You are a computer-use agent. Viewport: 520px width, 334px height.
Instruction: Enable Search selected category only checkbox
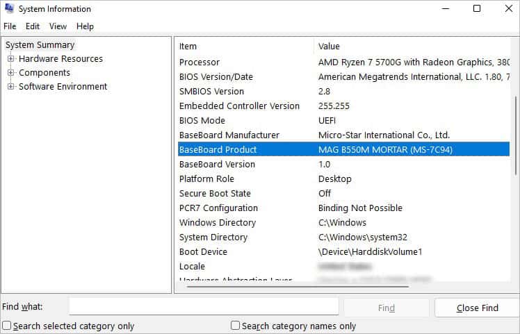pyautogui.click(x=7, y=326)
